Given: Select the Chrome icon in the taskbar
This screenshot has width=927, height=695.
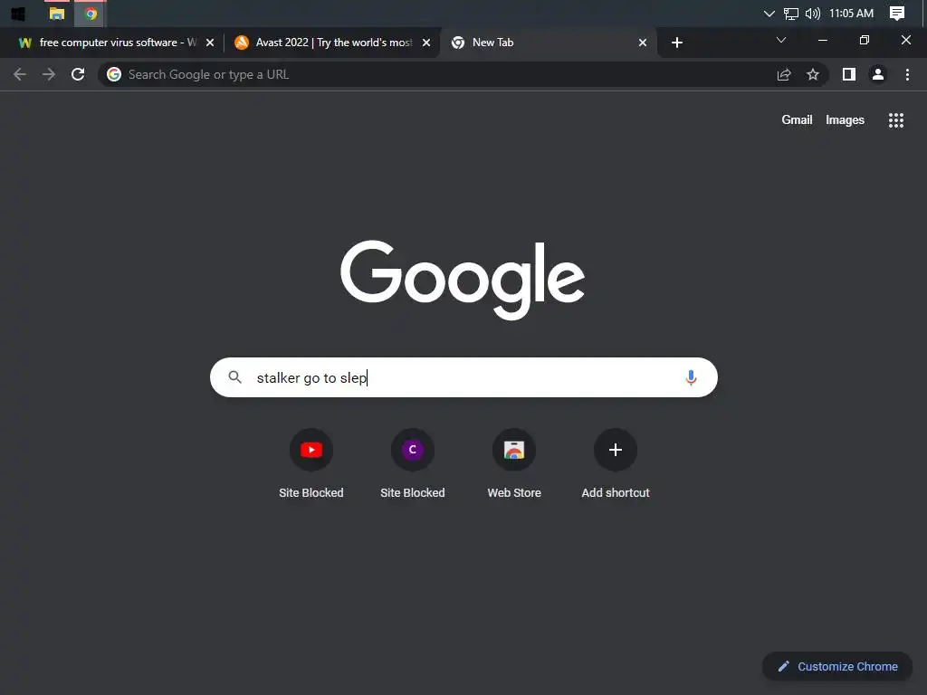Looking at the screenshot, I should 91,14.
